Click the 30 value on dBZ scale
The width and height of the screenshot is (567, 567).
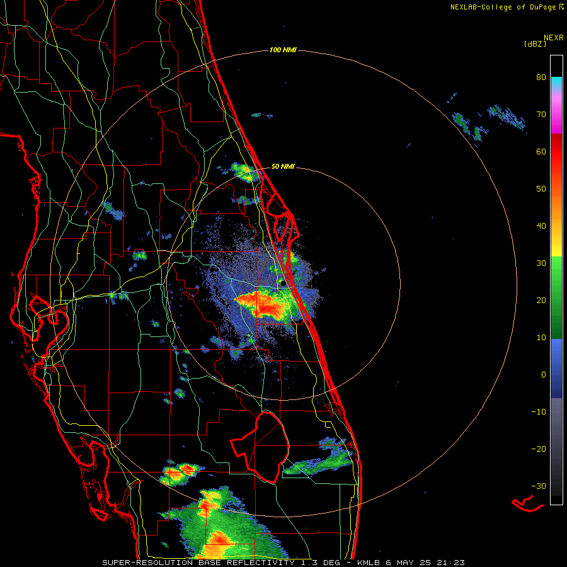click(541, 263)
